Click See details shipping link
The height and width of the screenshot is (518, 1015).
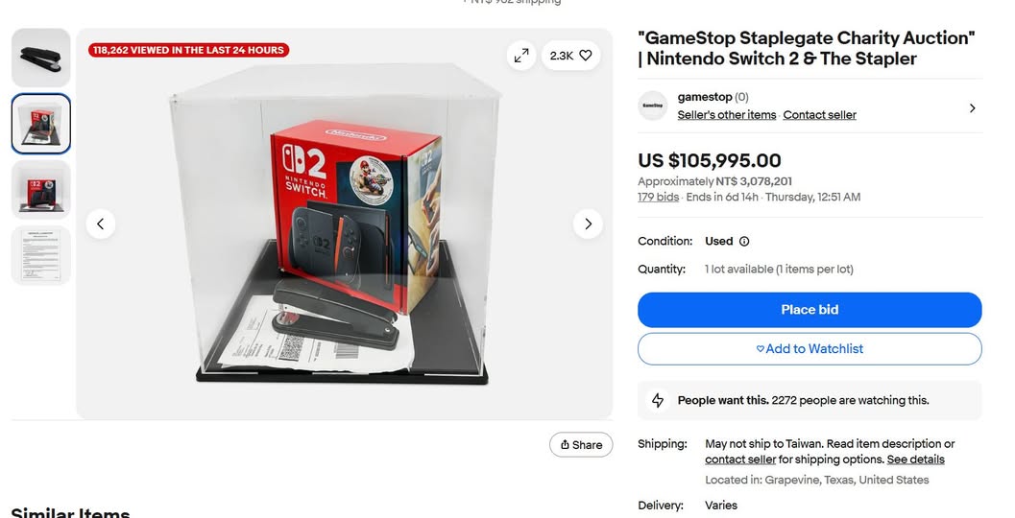pyautogui.click(x=915, y=459)
